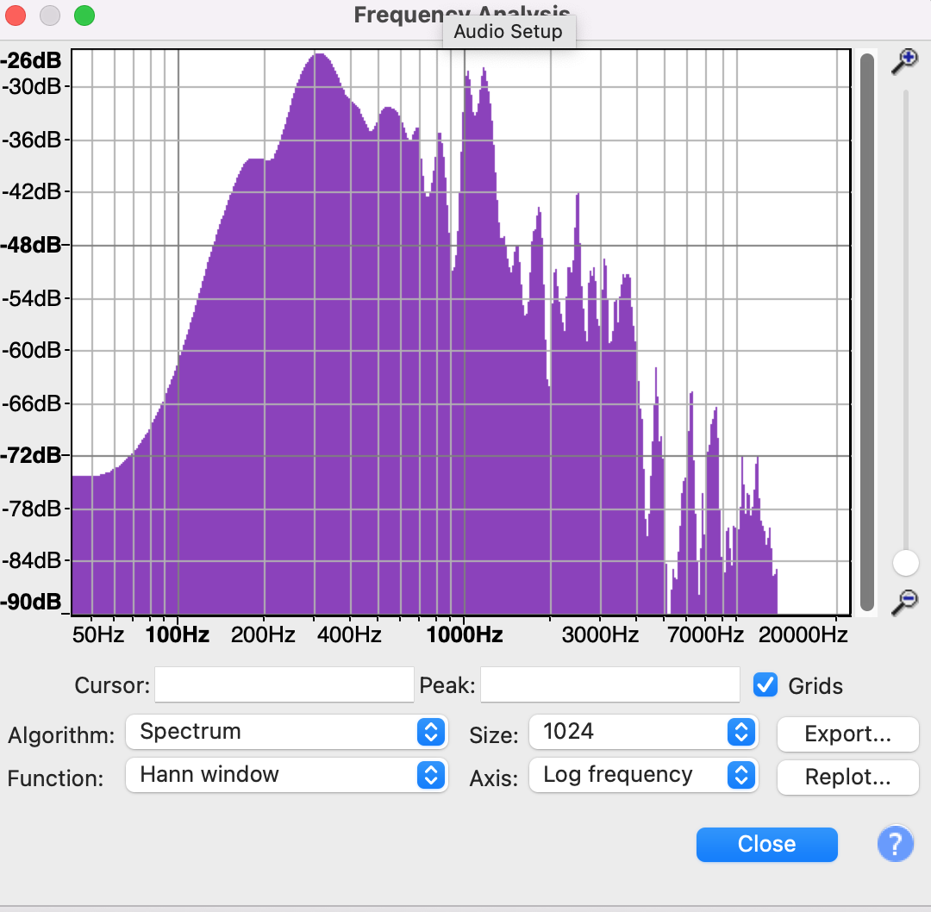This screenshot has height=912, width=931.
Task: Click the vertical zoom slider handle
Action: (906, 563)
